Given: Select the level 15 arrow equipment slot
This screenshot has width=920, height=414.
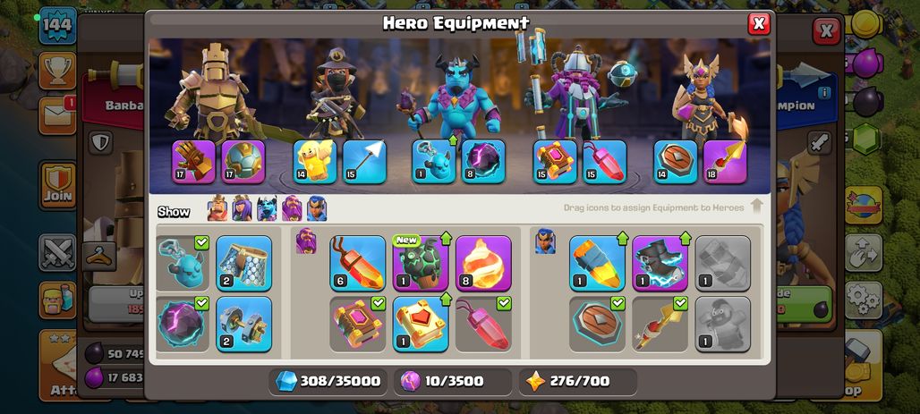Looking at the screenshot, I should pos(364,162).
